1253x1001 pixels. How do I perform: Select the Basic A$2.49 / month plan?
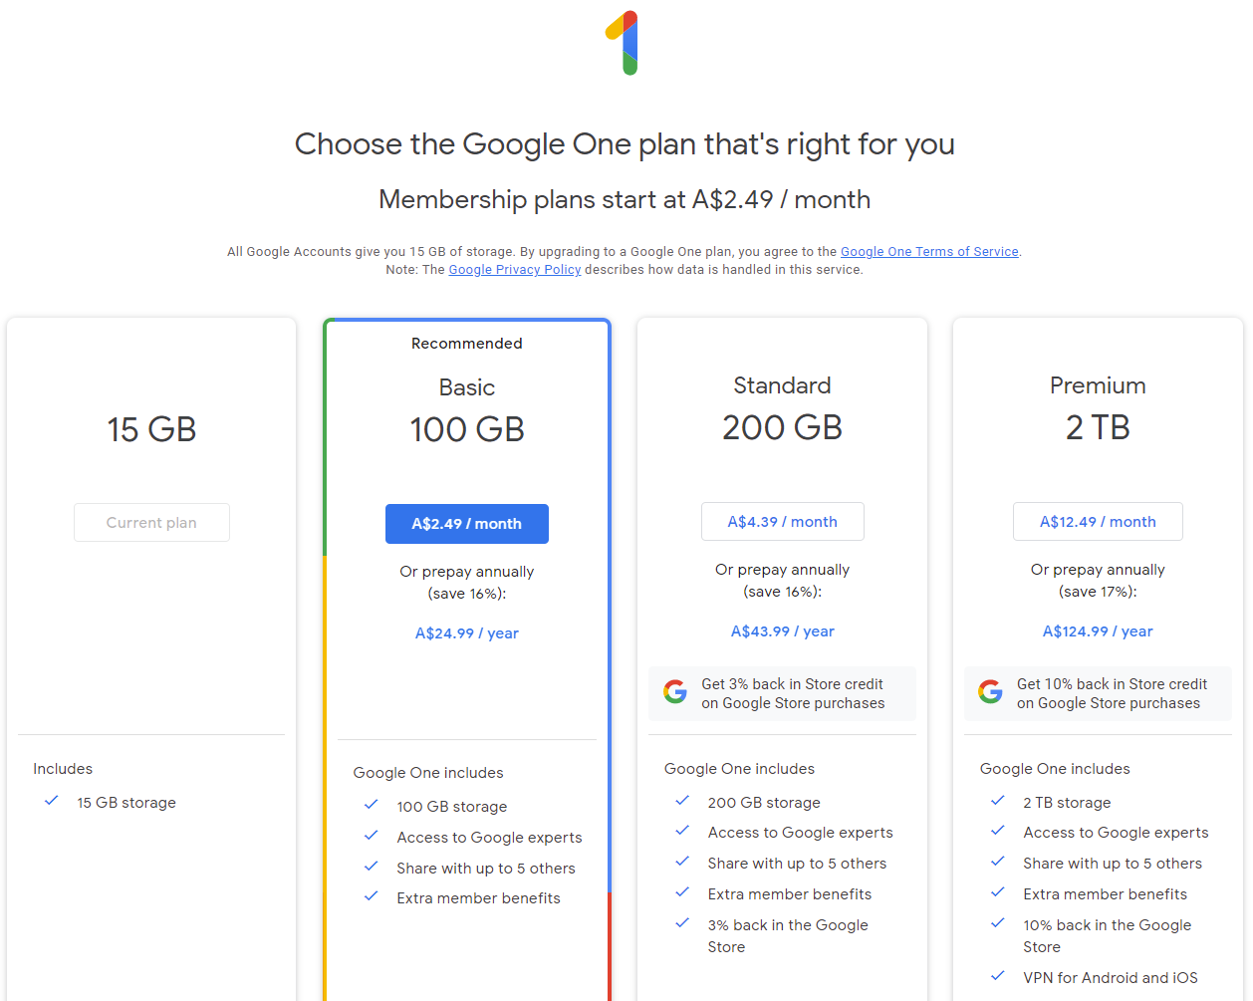tap(467, 524)
